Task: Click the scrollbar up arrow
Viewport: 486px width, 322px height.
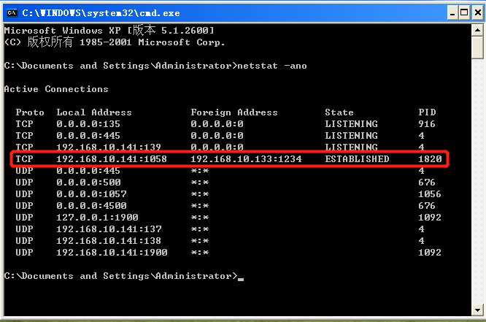Action: pos(477,31)
